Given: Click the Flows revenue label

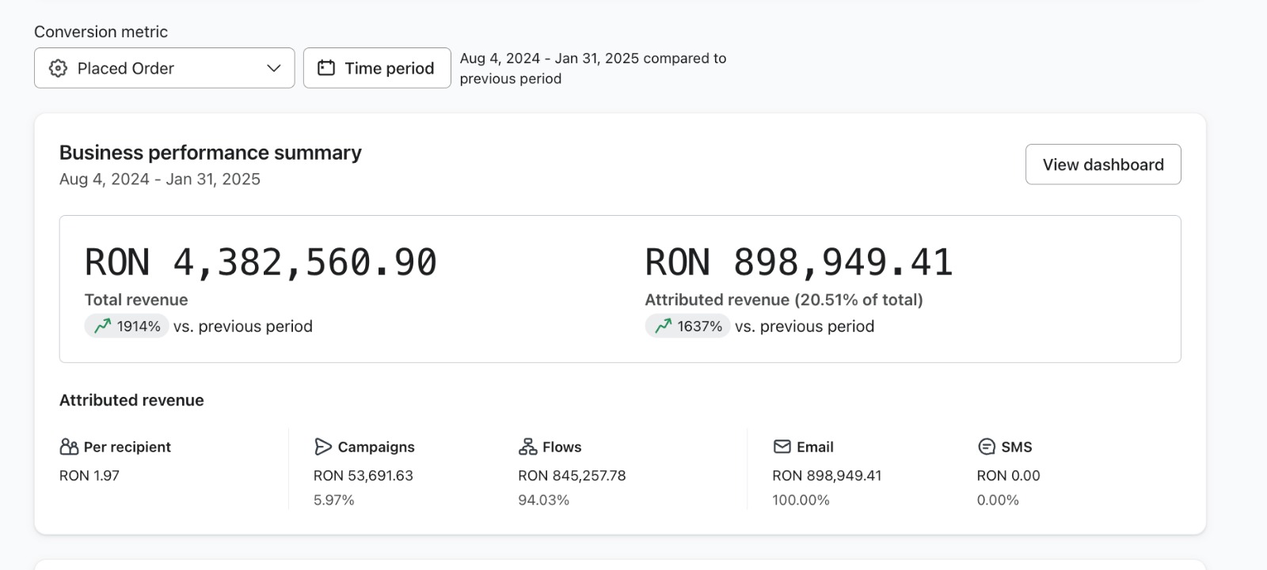Looking at the screenshot, I should (x=562, y=447).
